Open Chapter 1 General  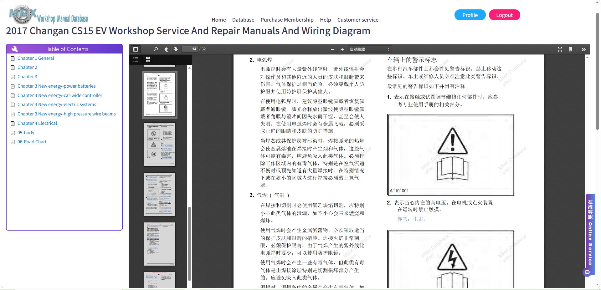click(36, 58)
